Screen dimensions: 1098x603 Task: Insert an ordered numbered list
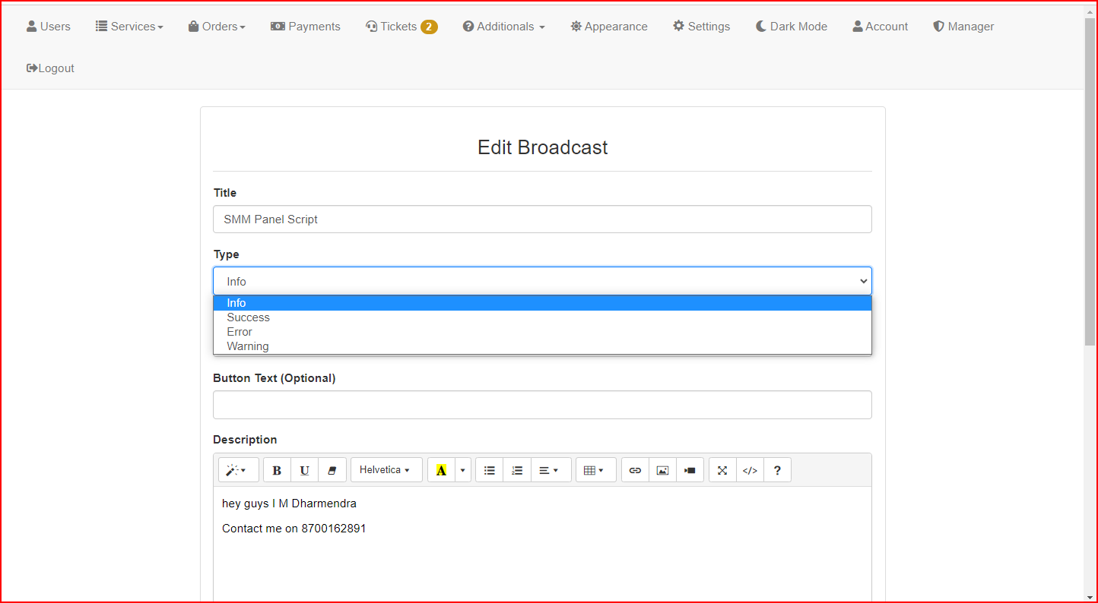click(x=517, y=470)
